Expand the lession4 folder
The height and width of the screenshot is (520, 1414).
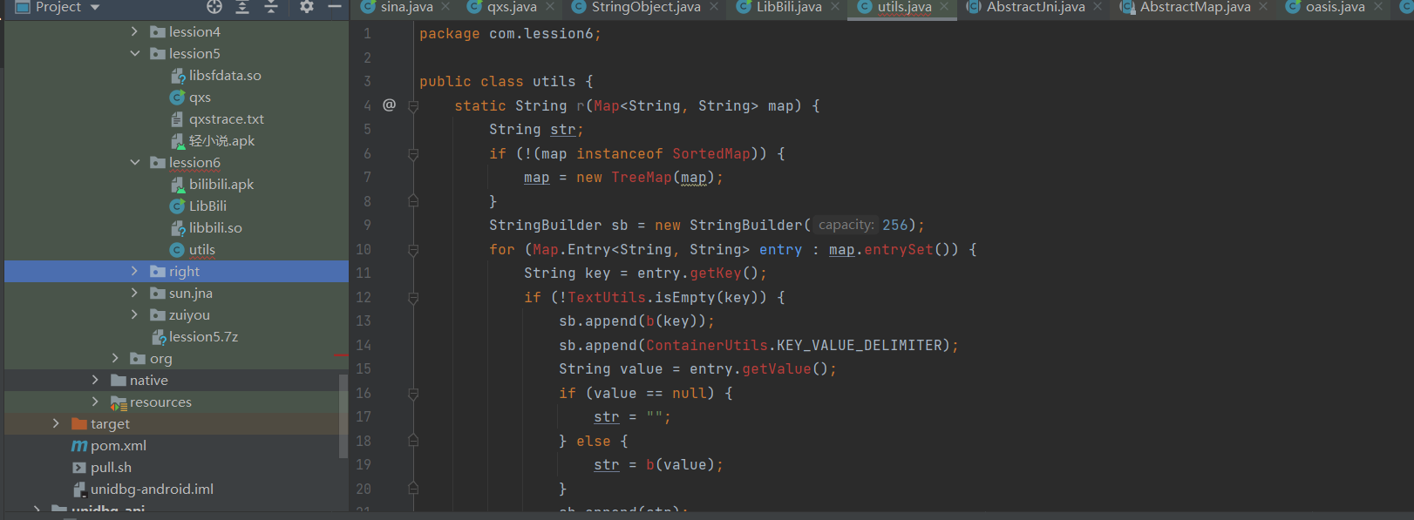click(134, 31)
